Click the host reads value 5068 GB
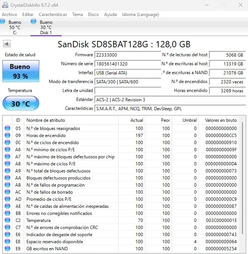The image size is (248, 254). tap(228, 55)
